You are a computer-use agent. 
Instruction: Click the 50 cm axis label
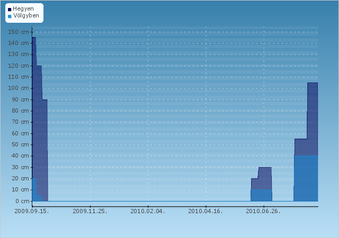point(20,145)
